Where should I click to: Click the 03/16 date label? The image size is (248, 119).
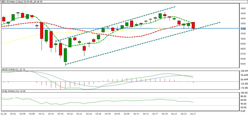(61, 113)
